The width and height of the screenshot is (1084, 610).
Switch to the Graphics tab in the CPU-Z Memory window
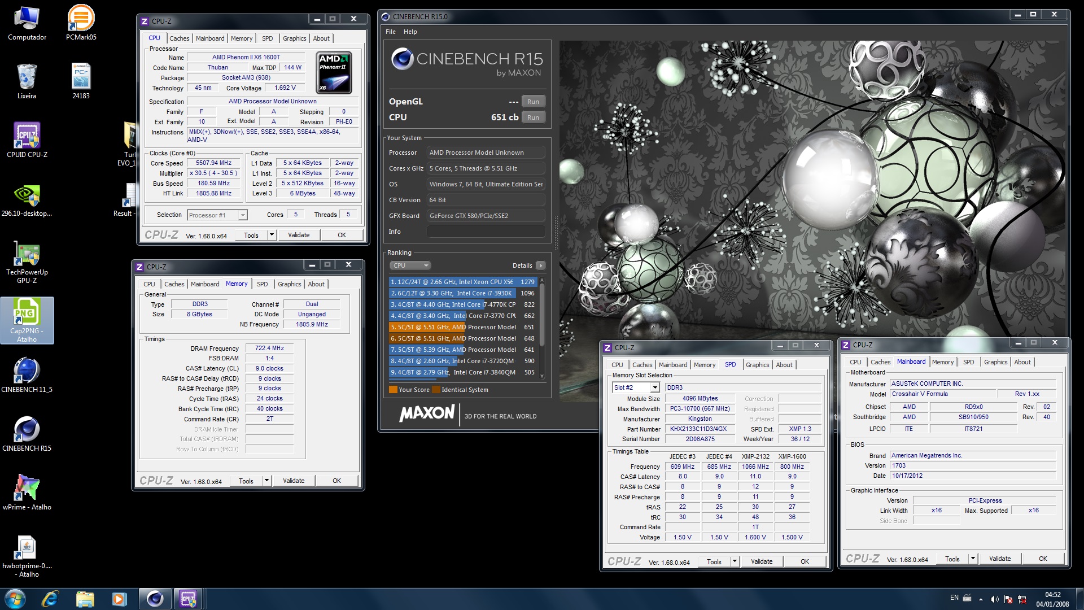(x=290, y=284)
